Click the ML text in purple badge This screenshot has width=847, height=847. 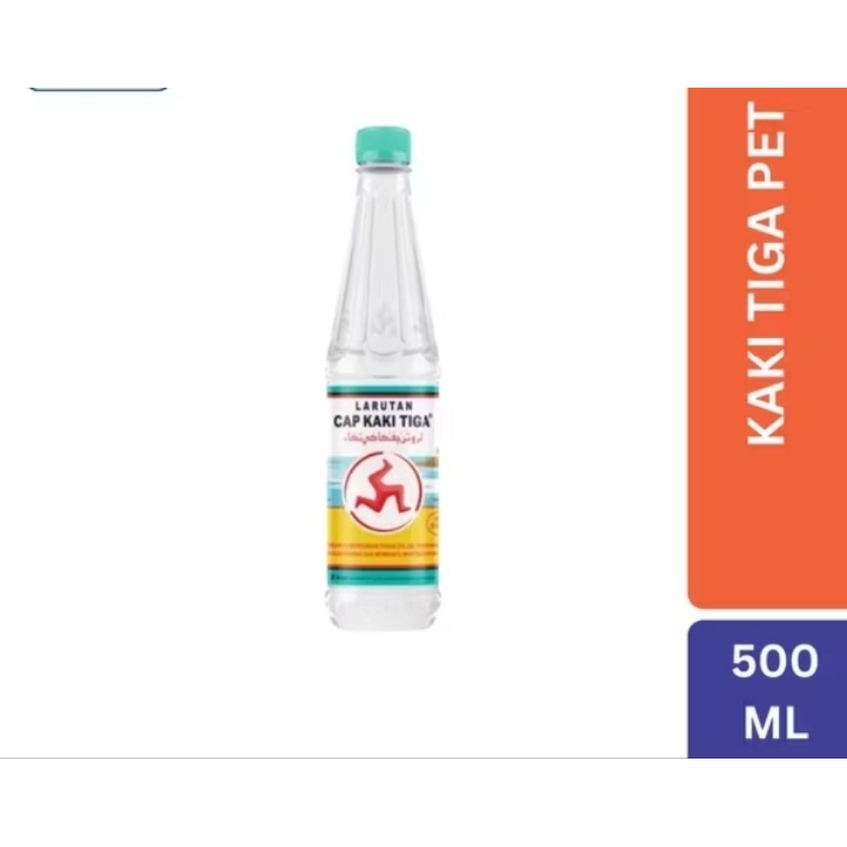(x=776, y=723)
